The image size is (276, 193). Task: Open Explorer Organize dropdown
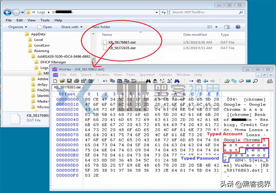(x=18, y=27)
